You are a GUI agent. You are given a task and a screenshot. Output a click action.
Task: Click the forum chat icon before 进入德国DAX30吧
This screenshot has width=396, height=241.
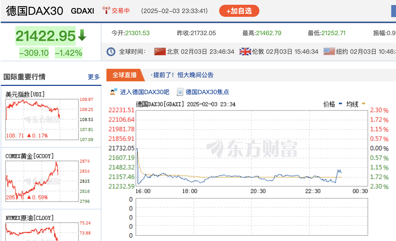click(114, 92)
